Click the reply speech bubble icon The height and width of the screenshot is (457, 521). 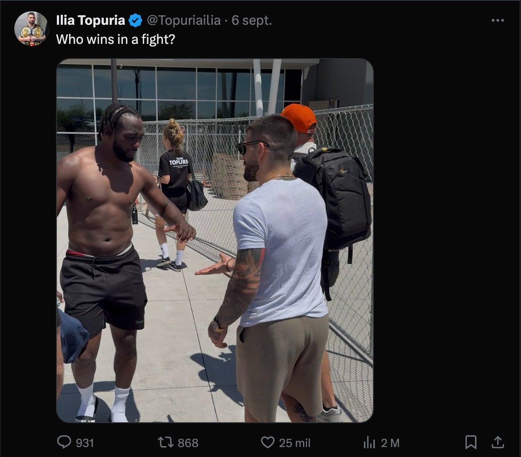click(x=64, y=442)
